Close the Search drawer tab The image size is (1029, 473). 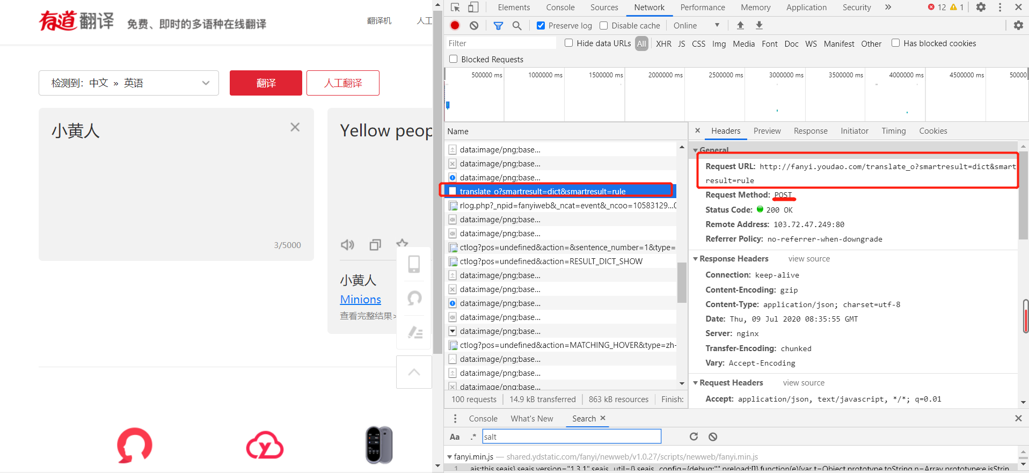(603, 418)
